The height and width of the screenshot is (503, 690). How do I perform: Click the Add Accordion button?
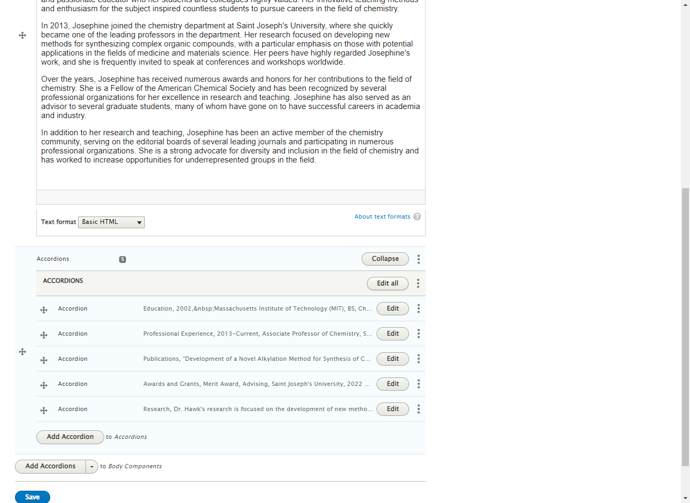[x=70, y=437]
